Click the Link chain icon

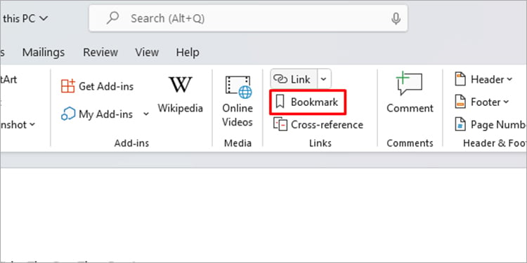point(280,79)
